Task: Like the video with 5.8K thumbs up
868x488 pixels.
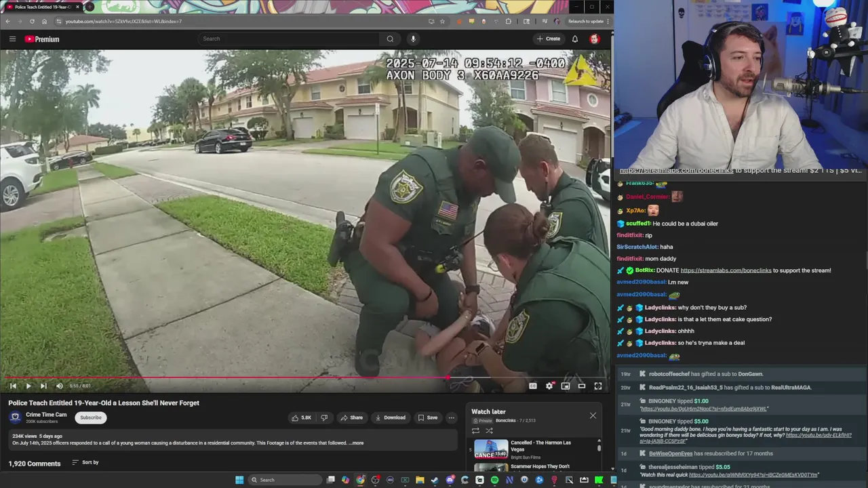Action: (x=301, y=418)
